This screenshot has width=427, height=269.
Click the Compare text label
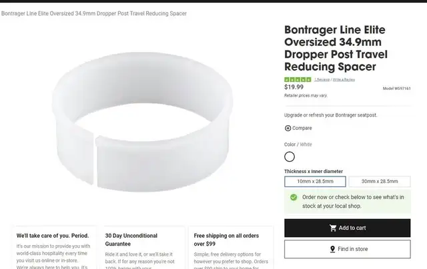[x=302, y=128]
